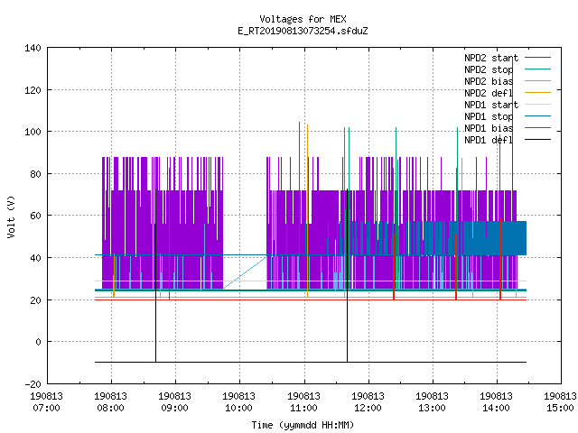The image size is (578, 433).
Task: Click the yellow NPD1 start legend line
Action: pyautogui.click(x=537, y=105)
